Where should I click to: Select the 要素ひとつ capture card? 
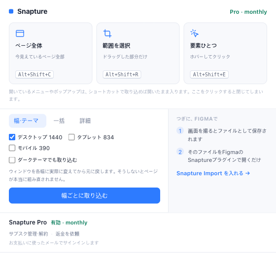click(x=225, y=53)
